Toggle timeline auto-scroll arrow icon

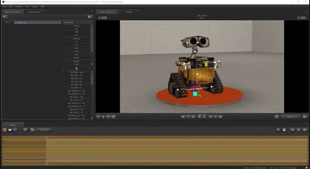click(292, 130)
